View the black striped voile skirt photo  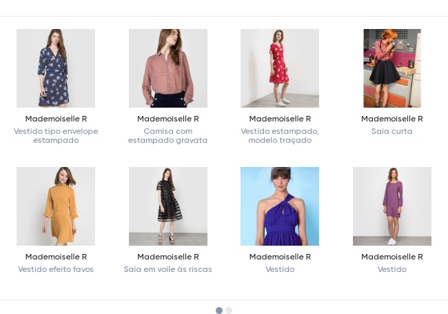tap(167, 206)
